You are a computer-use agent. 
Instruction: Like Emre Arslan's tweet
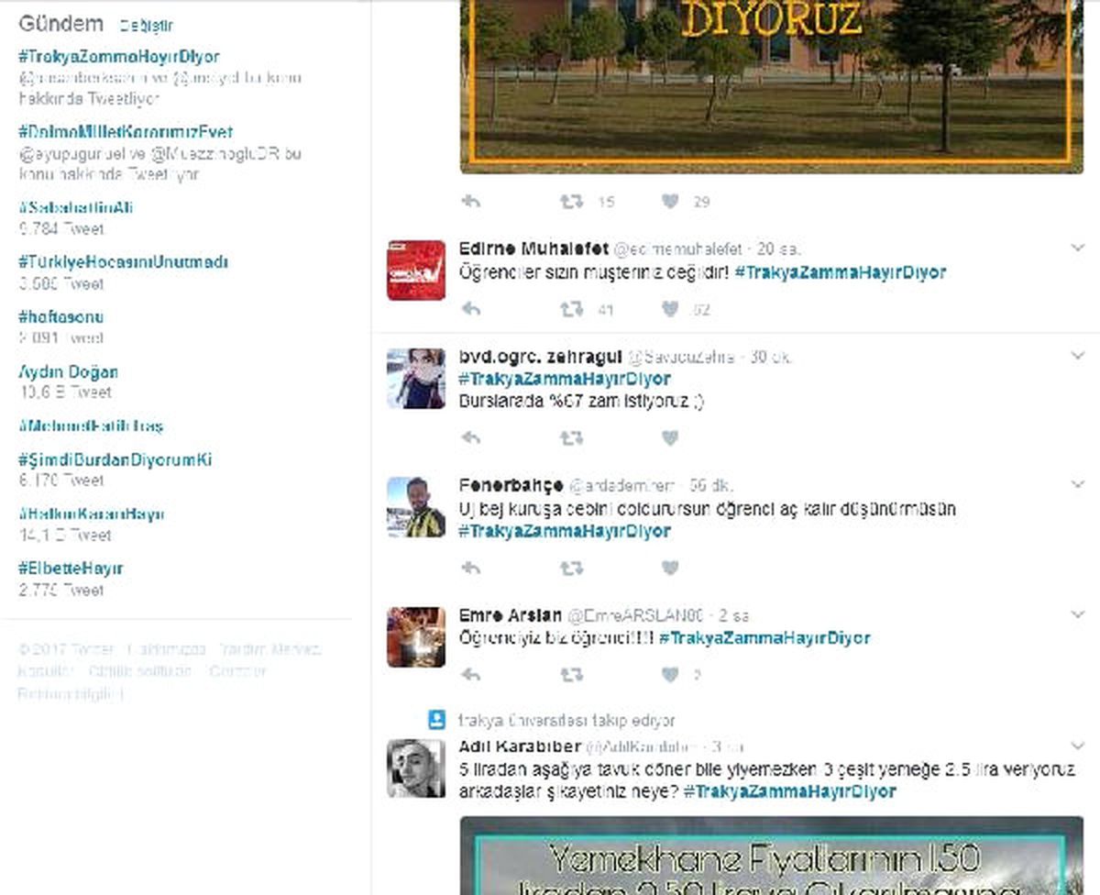point(670,675)
